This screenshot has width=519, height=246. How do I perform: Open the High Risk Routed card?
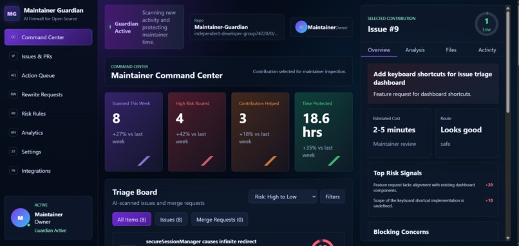(197, 132)
